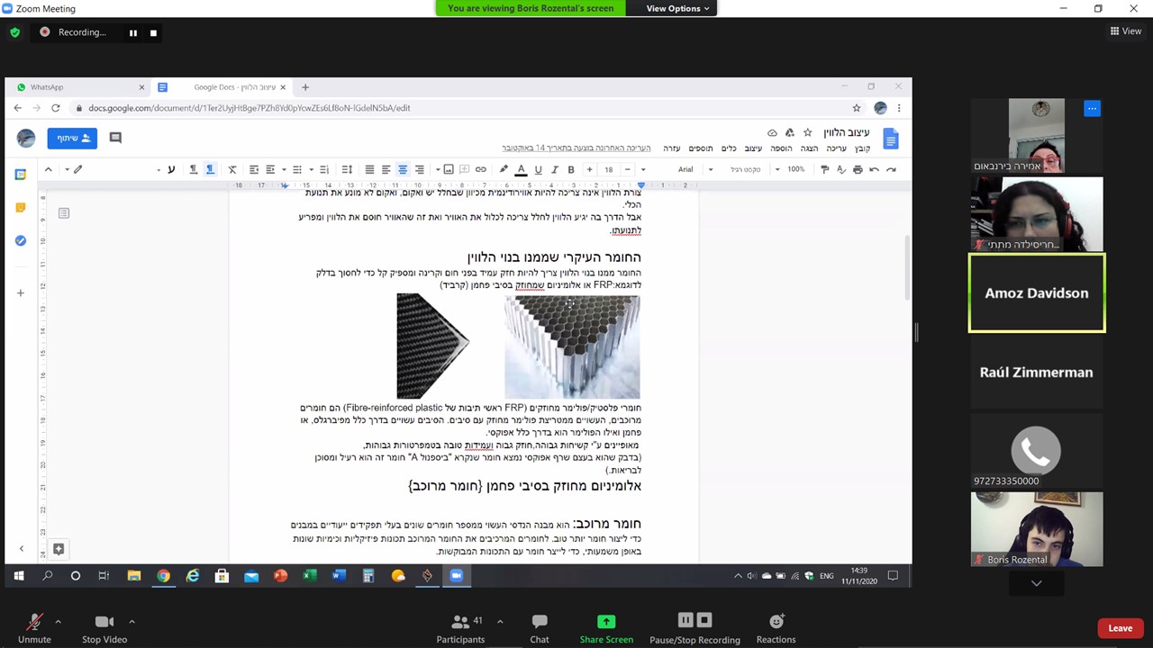This screenshot has width=1153, height=648.
Task: Expand audio options arrow beside Unmute
Action: coord(58,621)
